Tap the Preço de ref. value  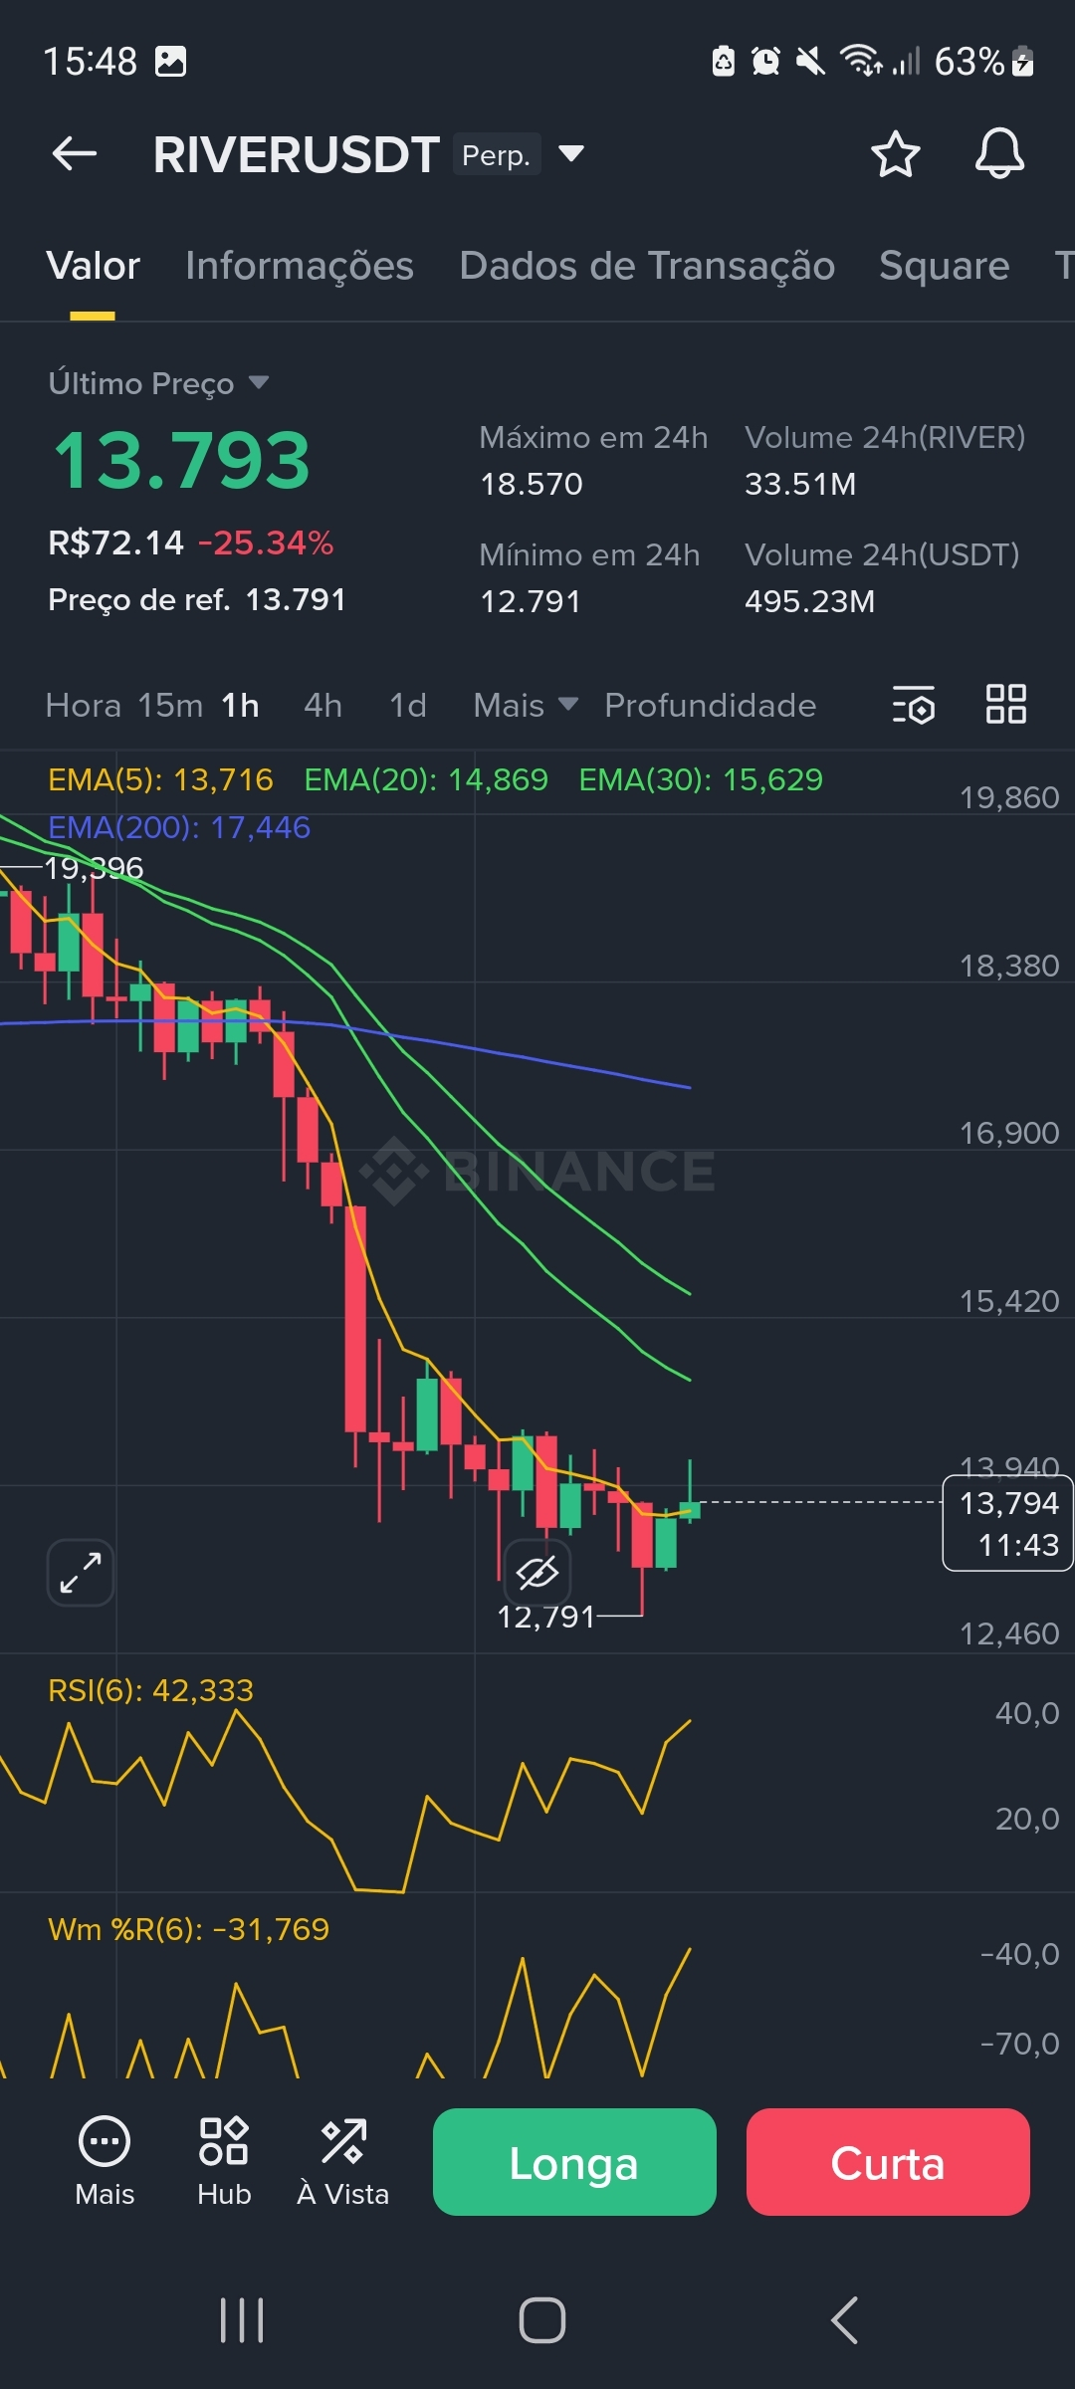click(x=296, y=599)
